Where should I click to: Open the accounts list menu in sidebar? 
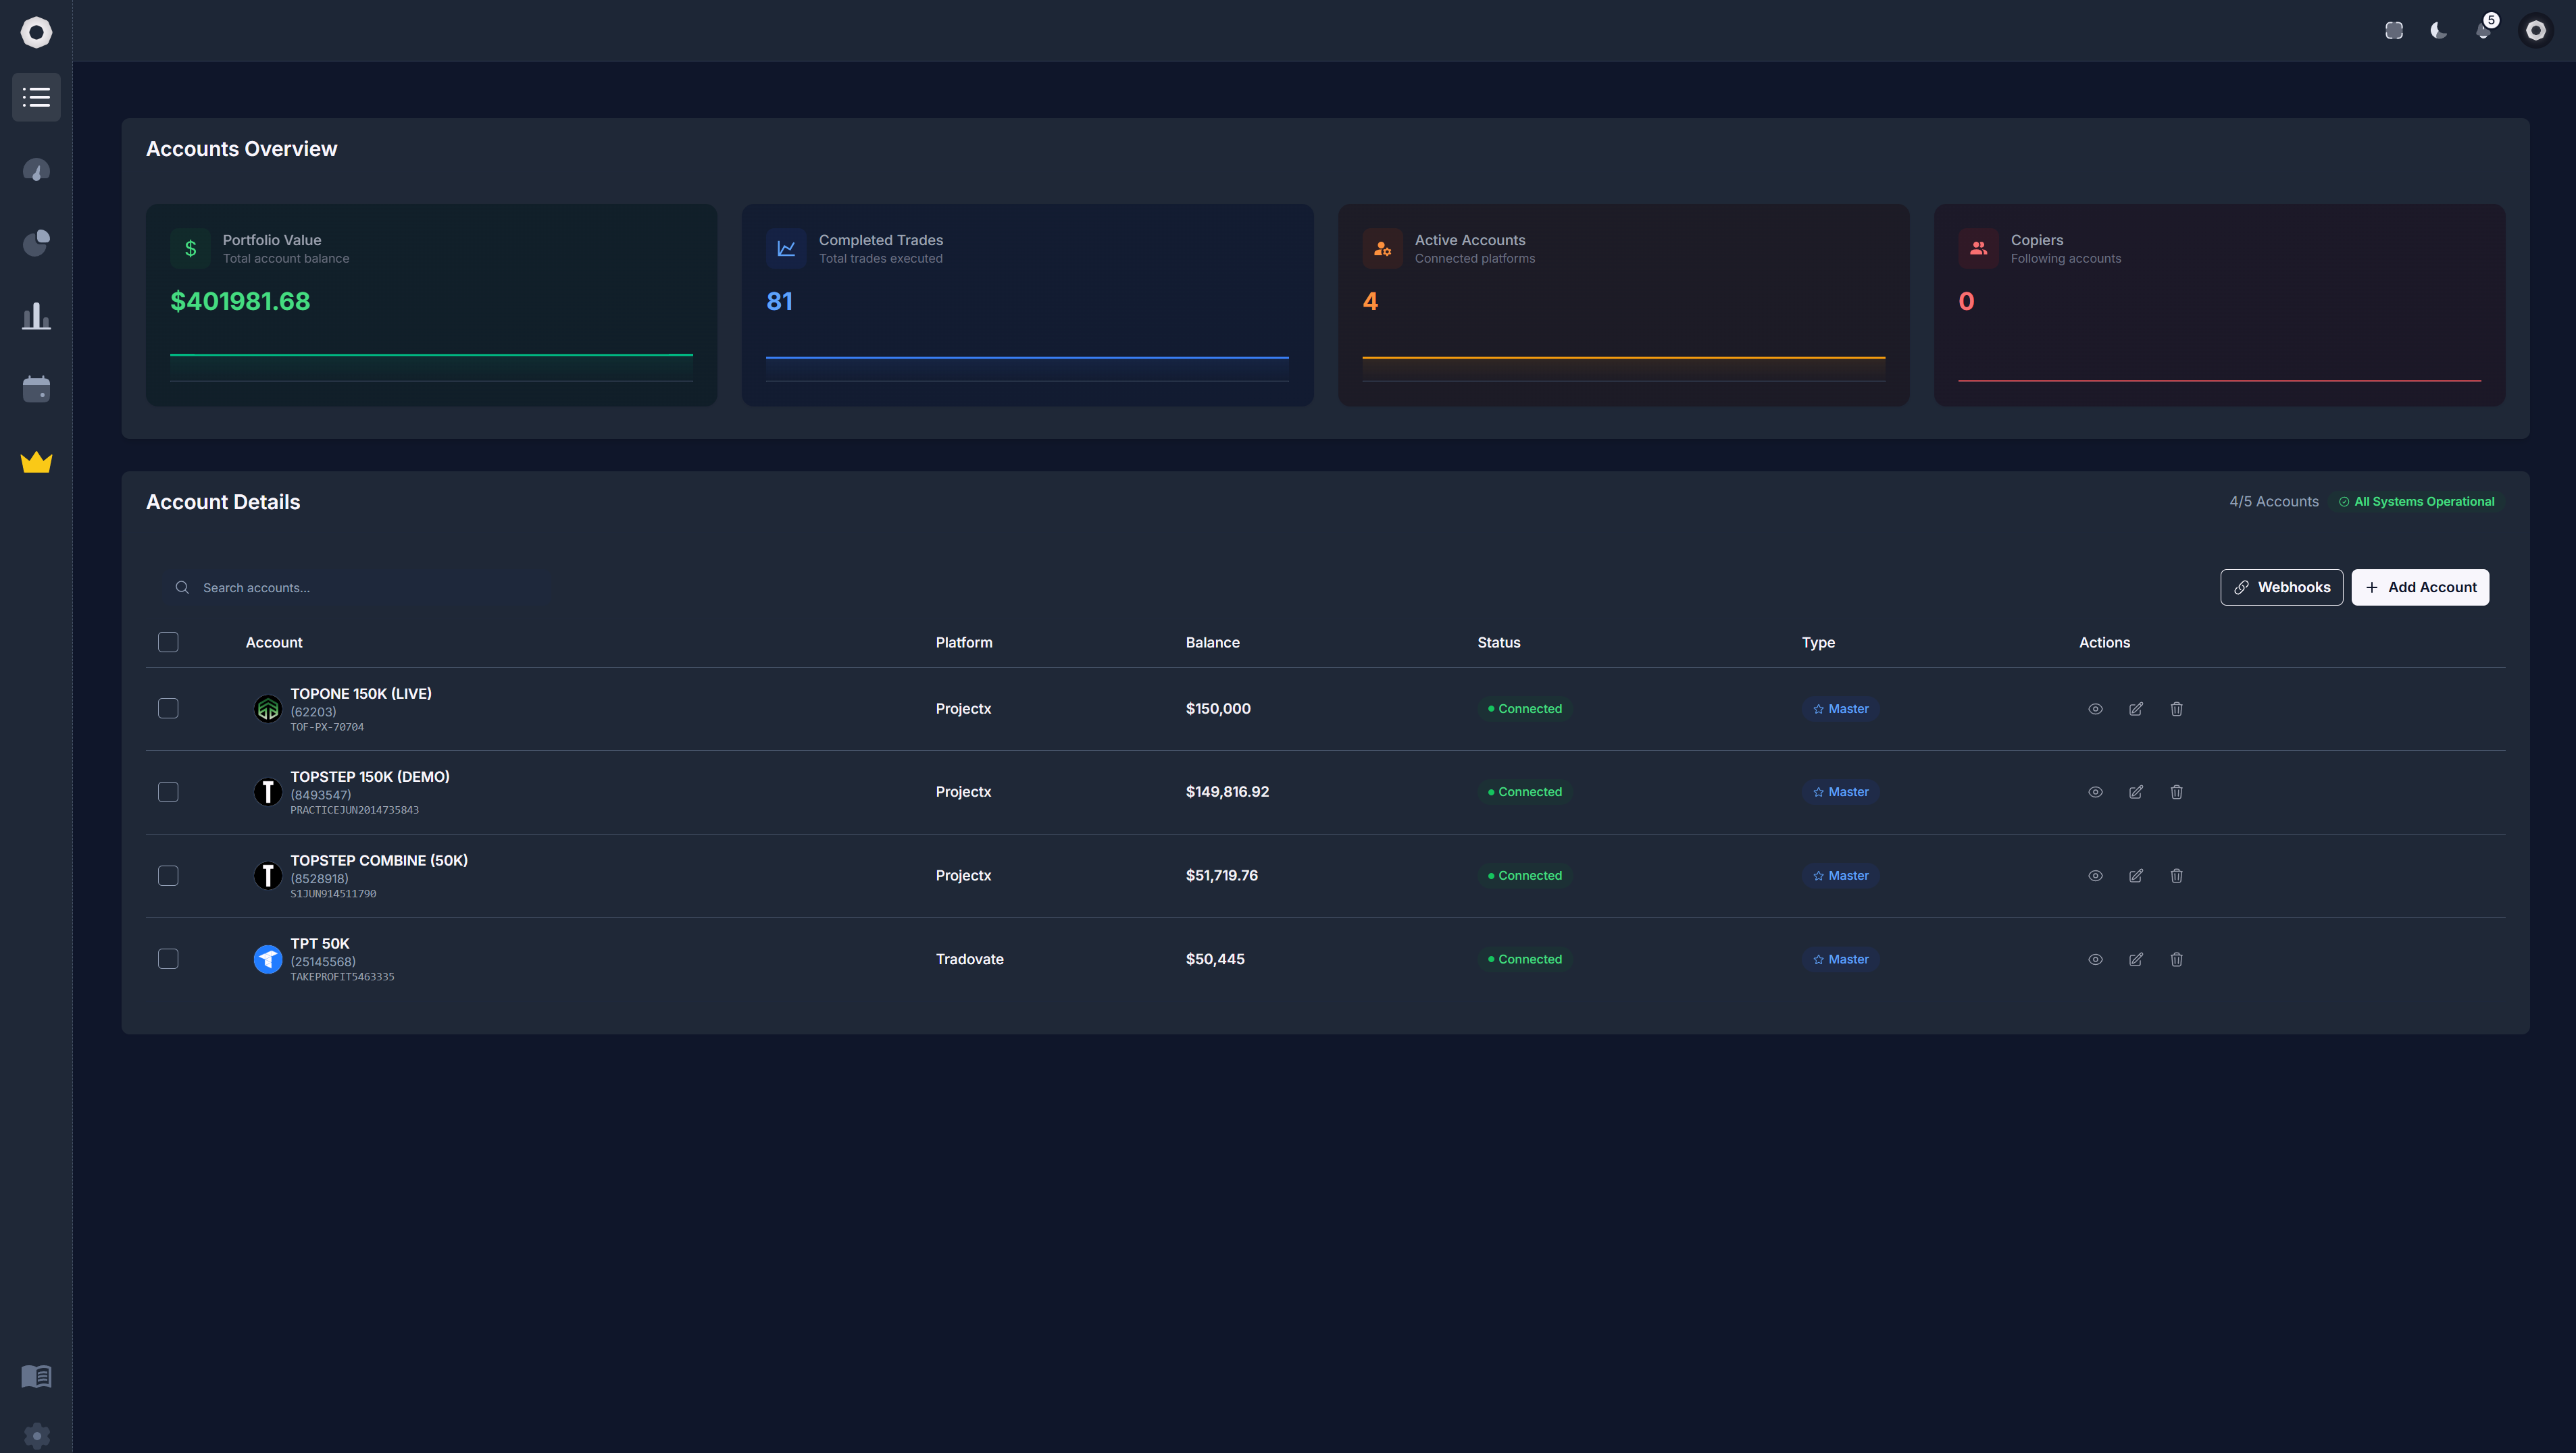pyautogui.click(x=36, y=97)
